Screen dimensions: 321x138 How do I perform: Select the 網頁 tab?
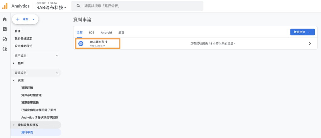[x=121, y=32]
